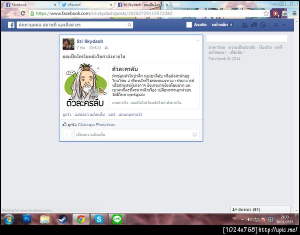Switch to the Facebook browser tab
The height and width of the screenshot is (235, 300).
[x=30, y=5]
